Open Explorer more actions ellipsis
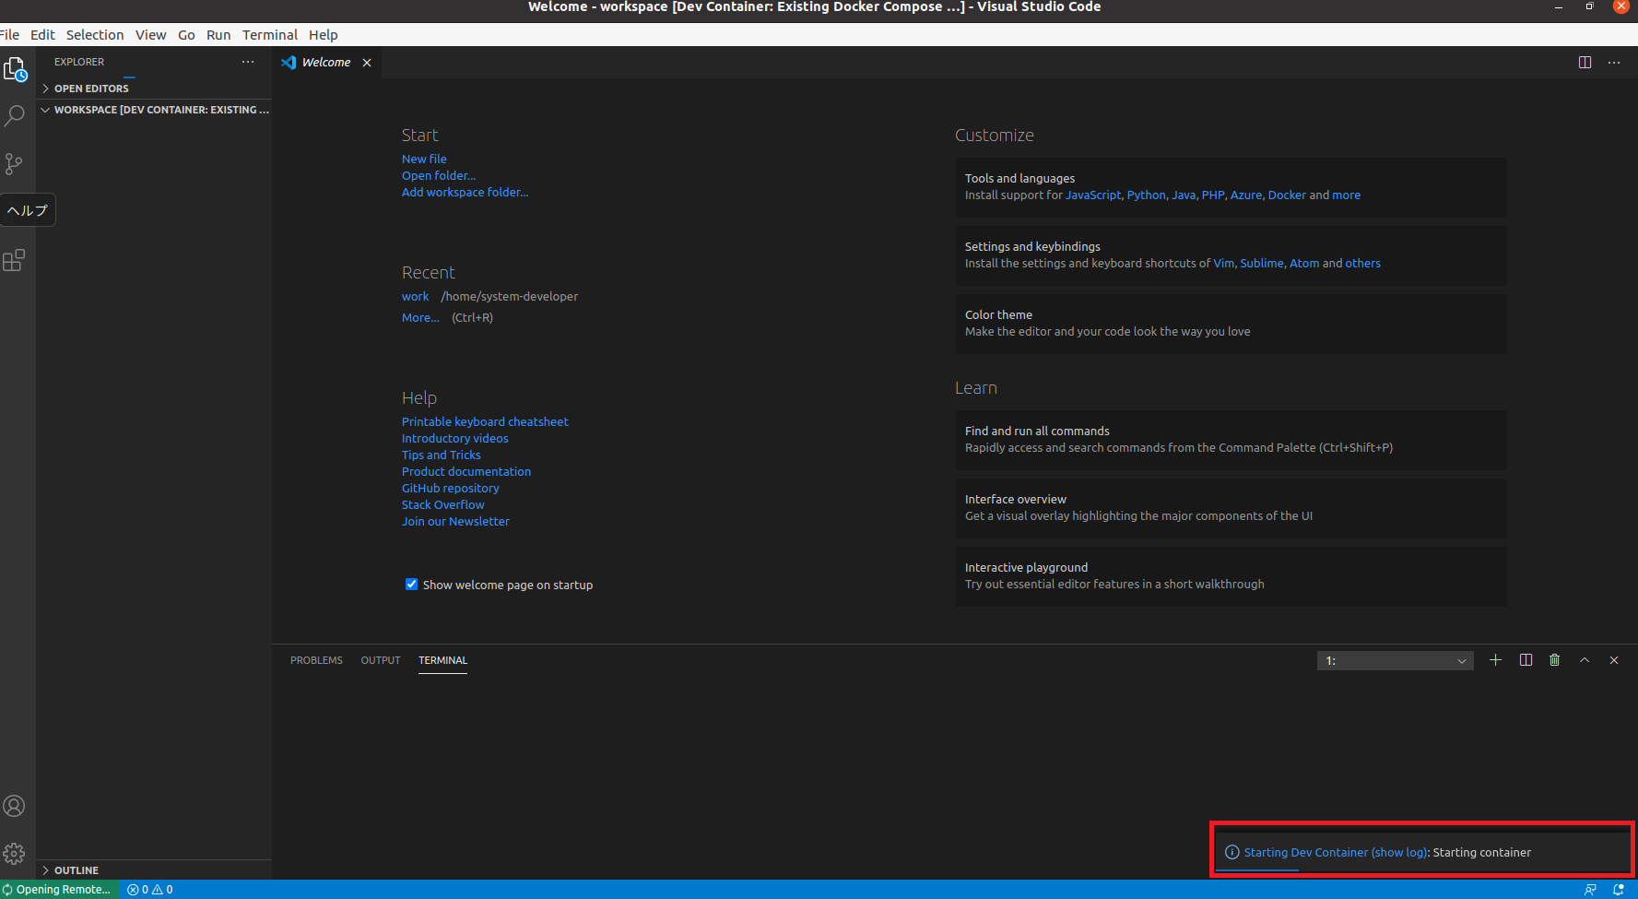Image resolution: width=1638 pixels, height=899 pixels. [248, 62]
